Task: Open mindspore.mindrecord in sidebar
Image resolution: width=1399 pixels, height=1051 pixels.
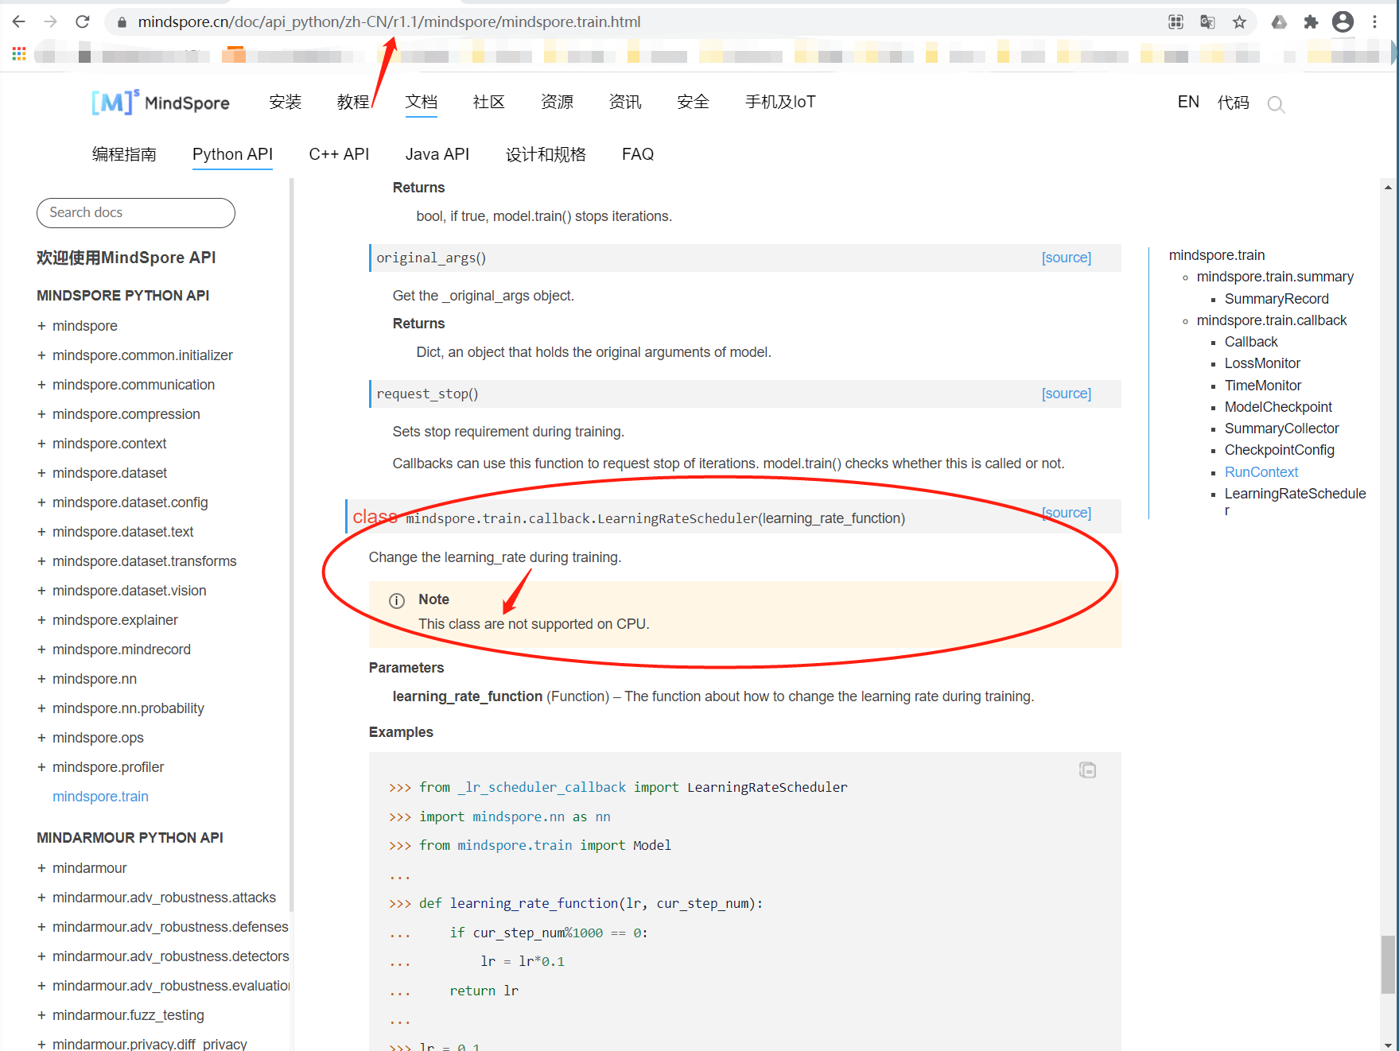Action: coord(122,650)
